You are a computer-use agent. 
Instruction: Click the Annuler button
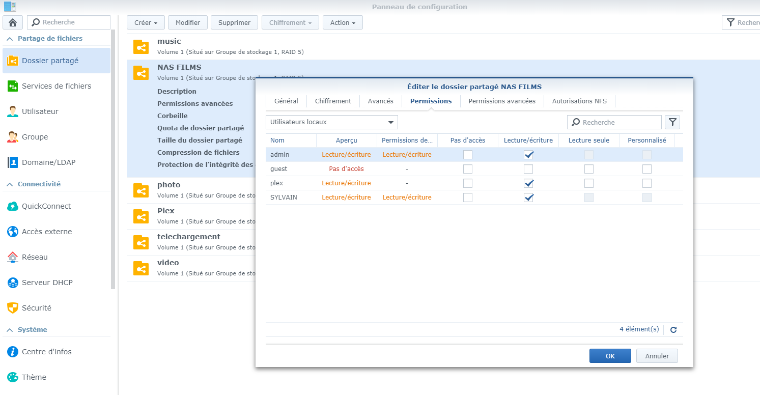(657, 356)
